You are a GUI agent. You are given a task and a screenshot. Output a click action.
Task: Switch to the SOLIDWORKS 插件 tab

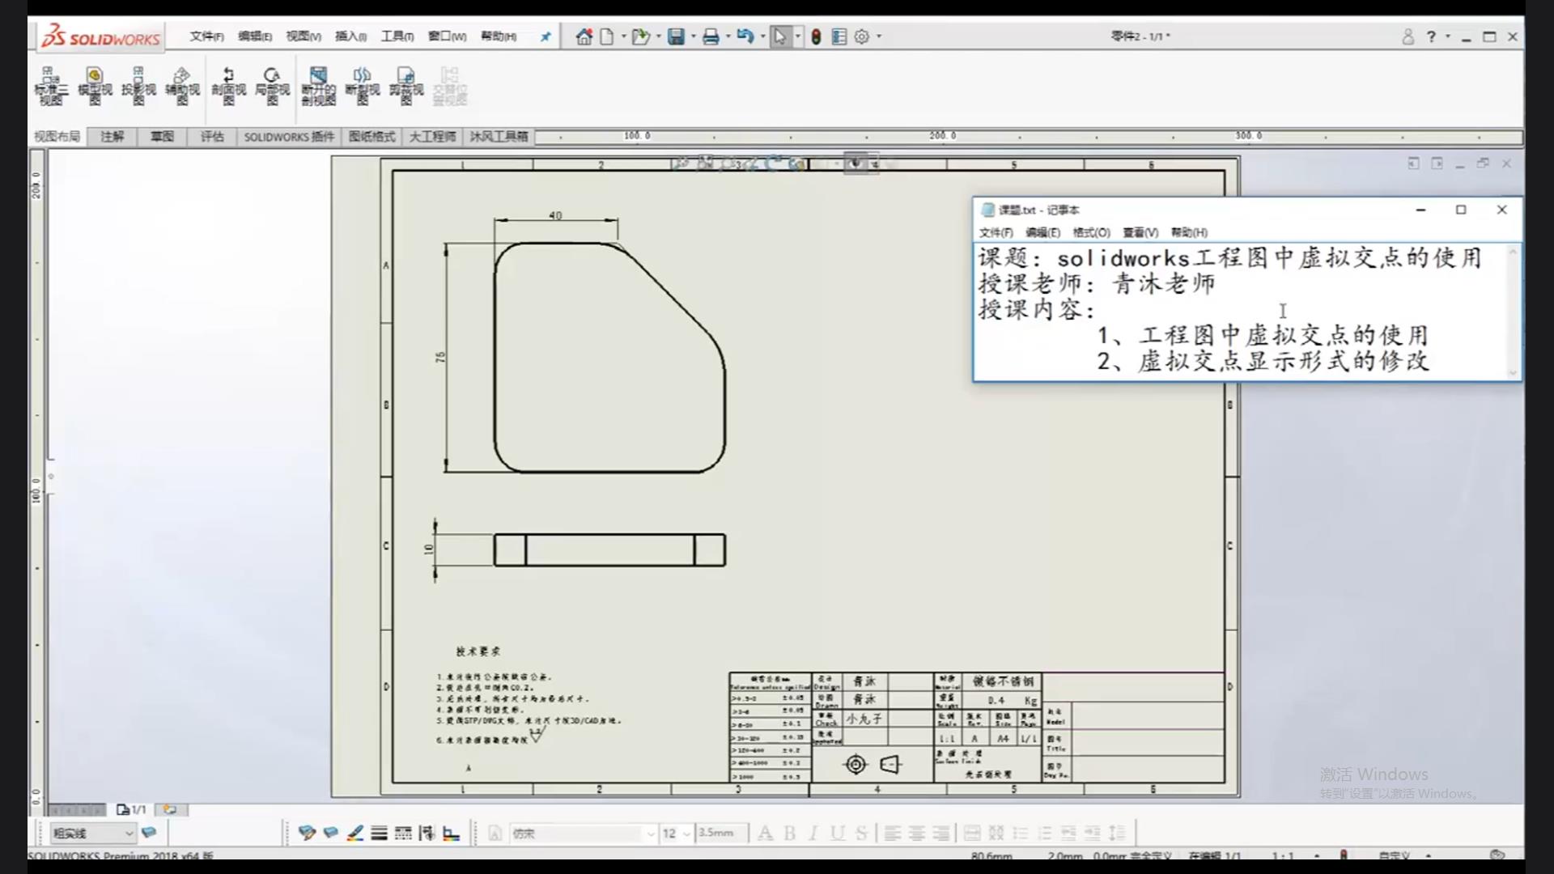(289, 137)
